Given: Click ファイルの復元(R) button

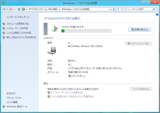Looking at the screenshot, I should (141, 89).
